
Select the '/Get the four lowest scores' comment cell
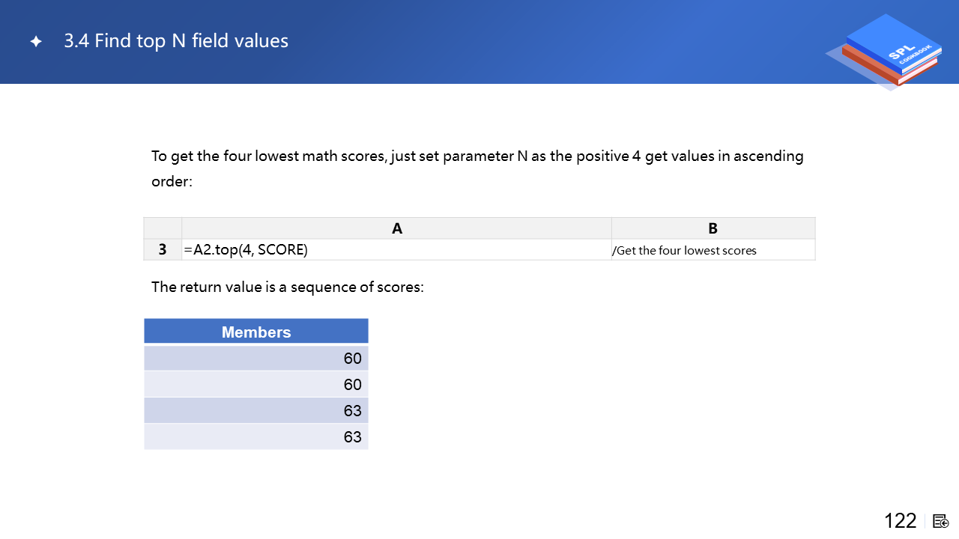[x=713, y=250]
